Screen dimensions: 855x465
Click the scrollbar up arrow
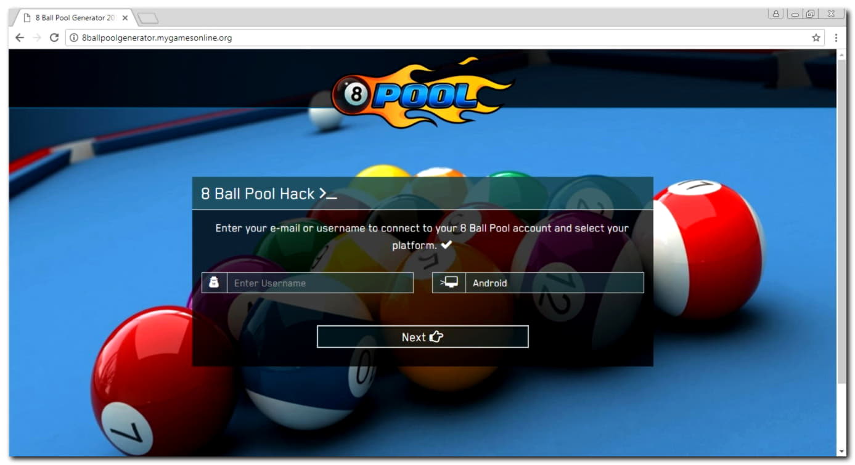(x=841, y=55)
